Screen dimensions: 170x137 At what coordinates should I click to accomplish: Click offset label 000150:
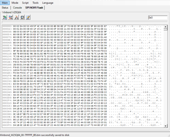click(7, 59)
